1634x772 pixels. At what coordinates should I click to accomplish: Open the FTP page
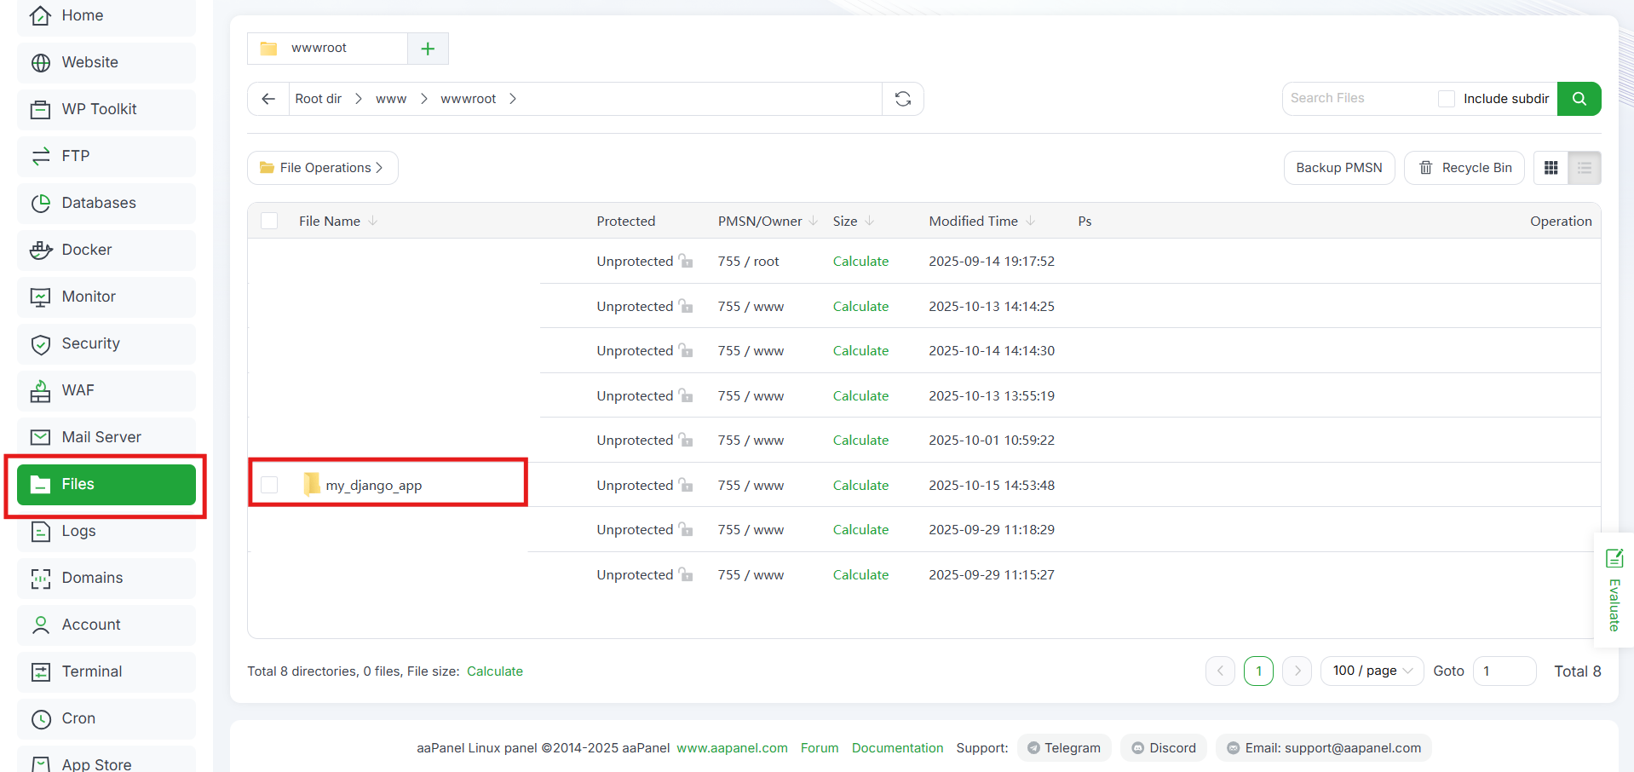[106, 156]
